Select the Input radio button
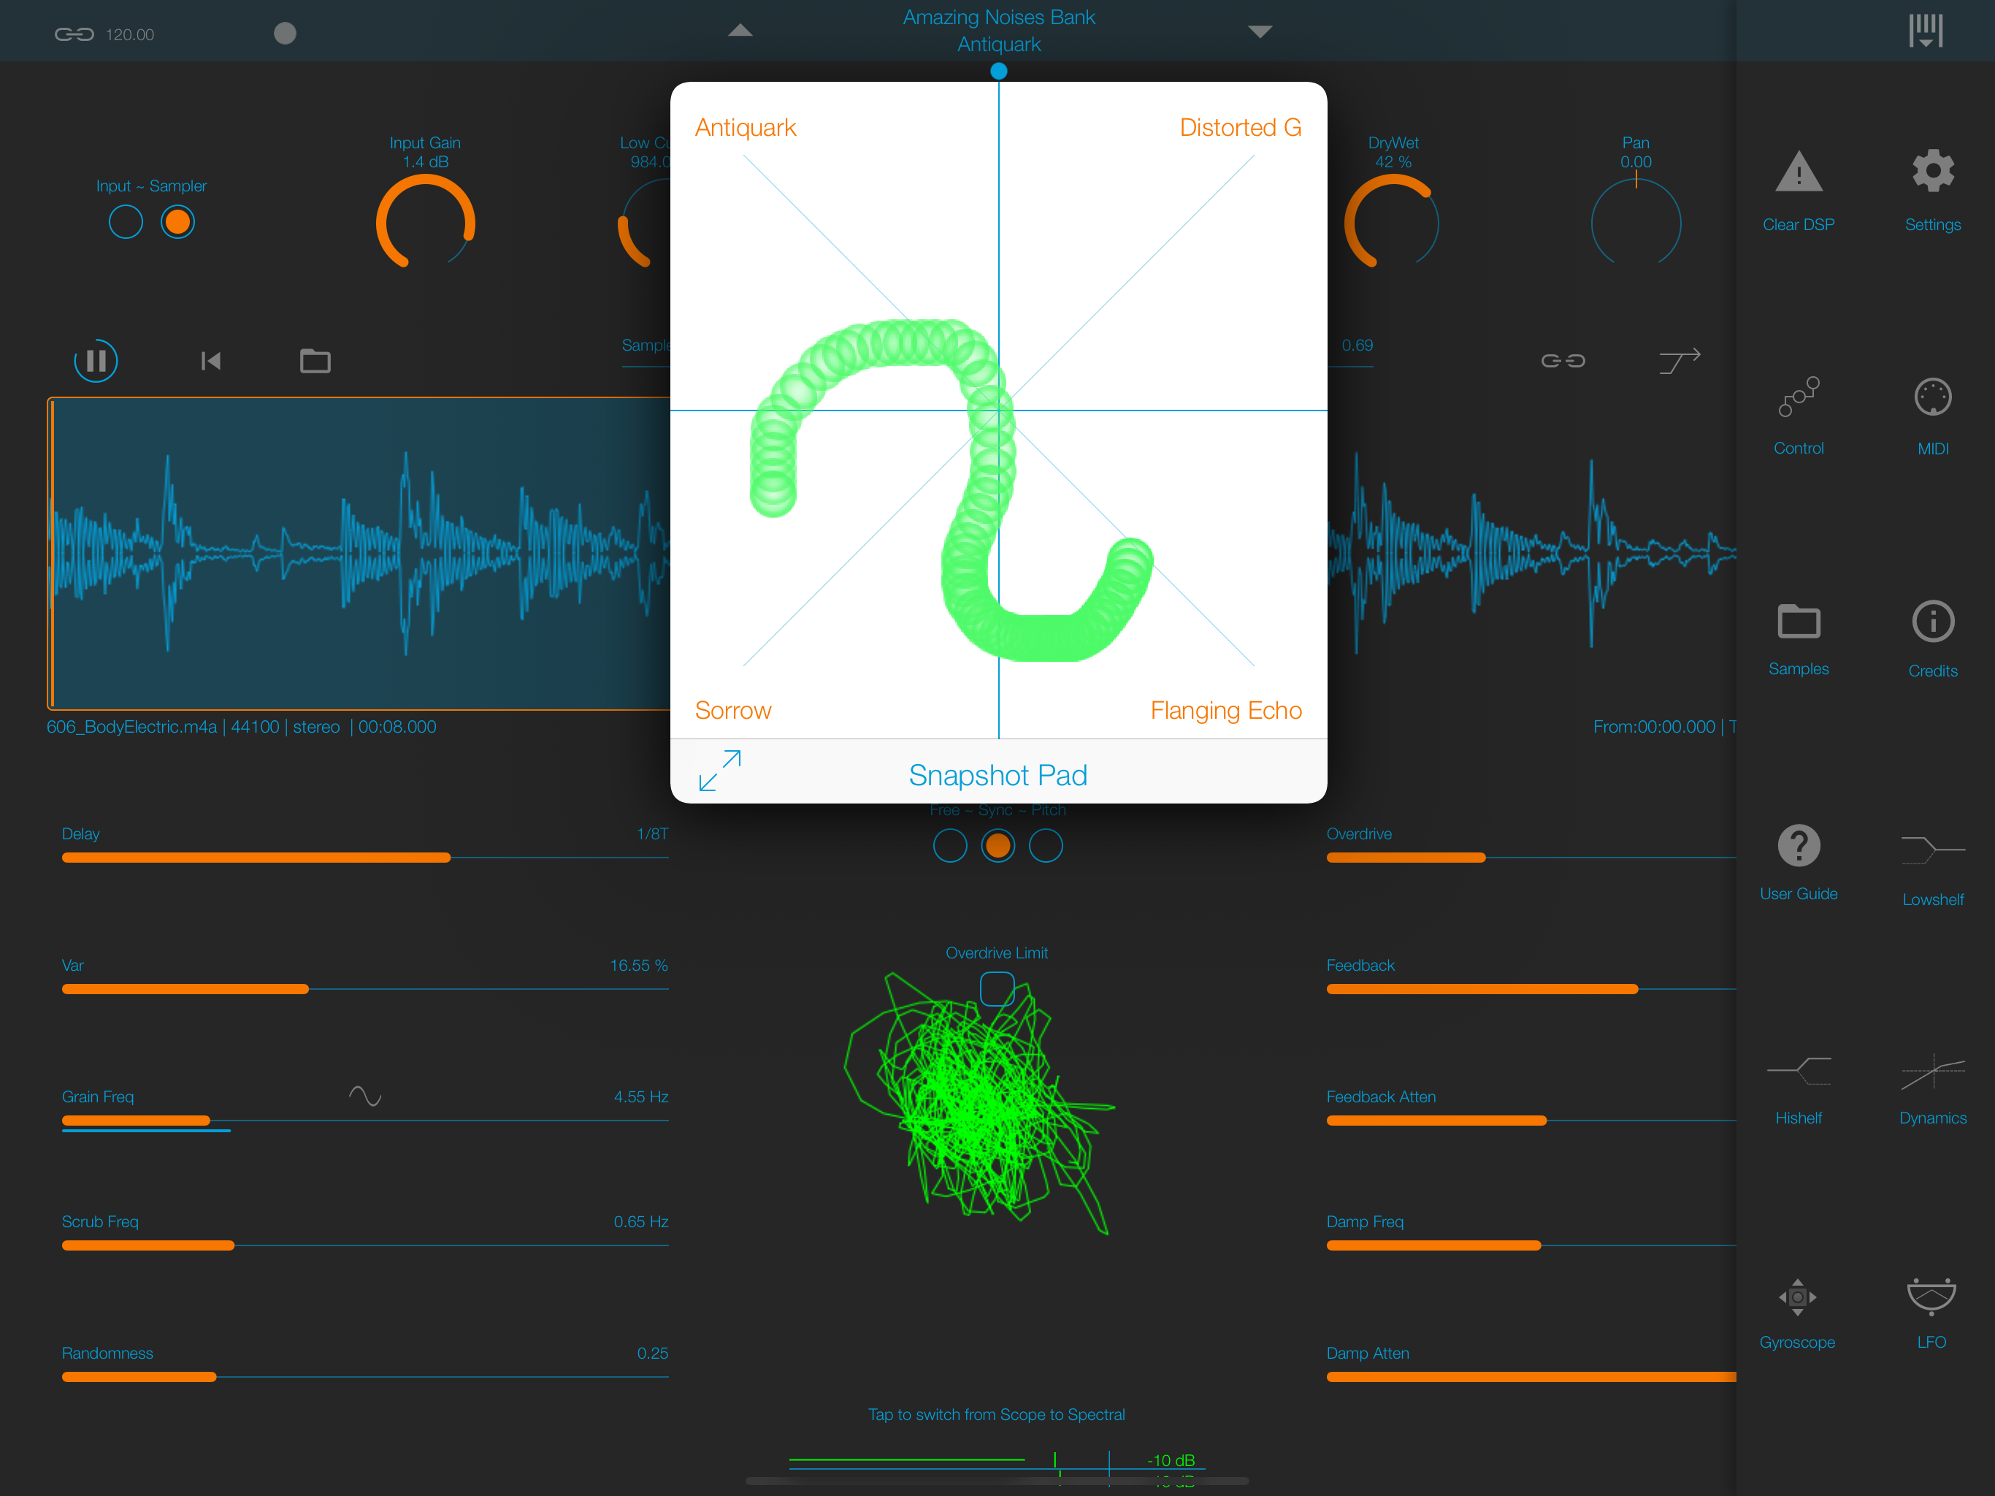The width and height of the screenshot is (1995, 1496). 126,222
